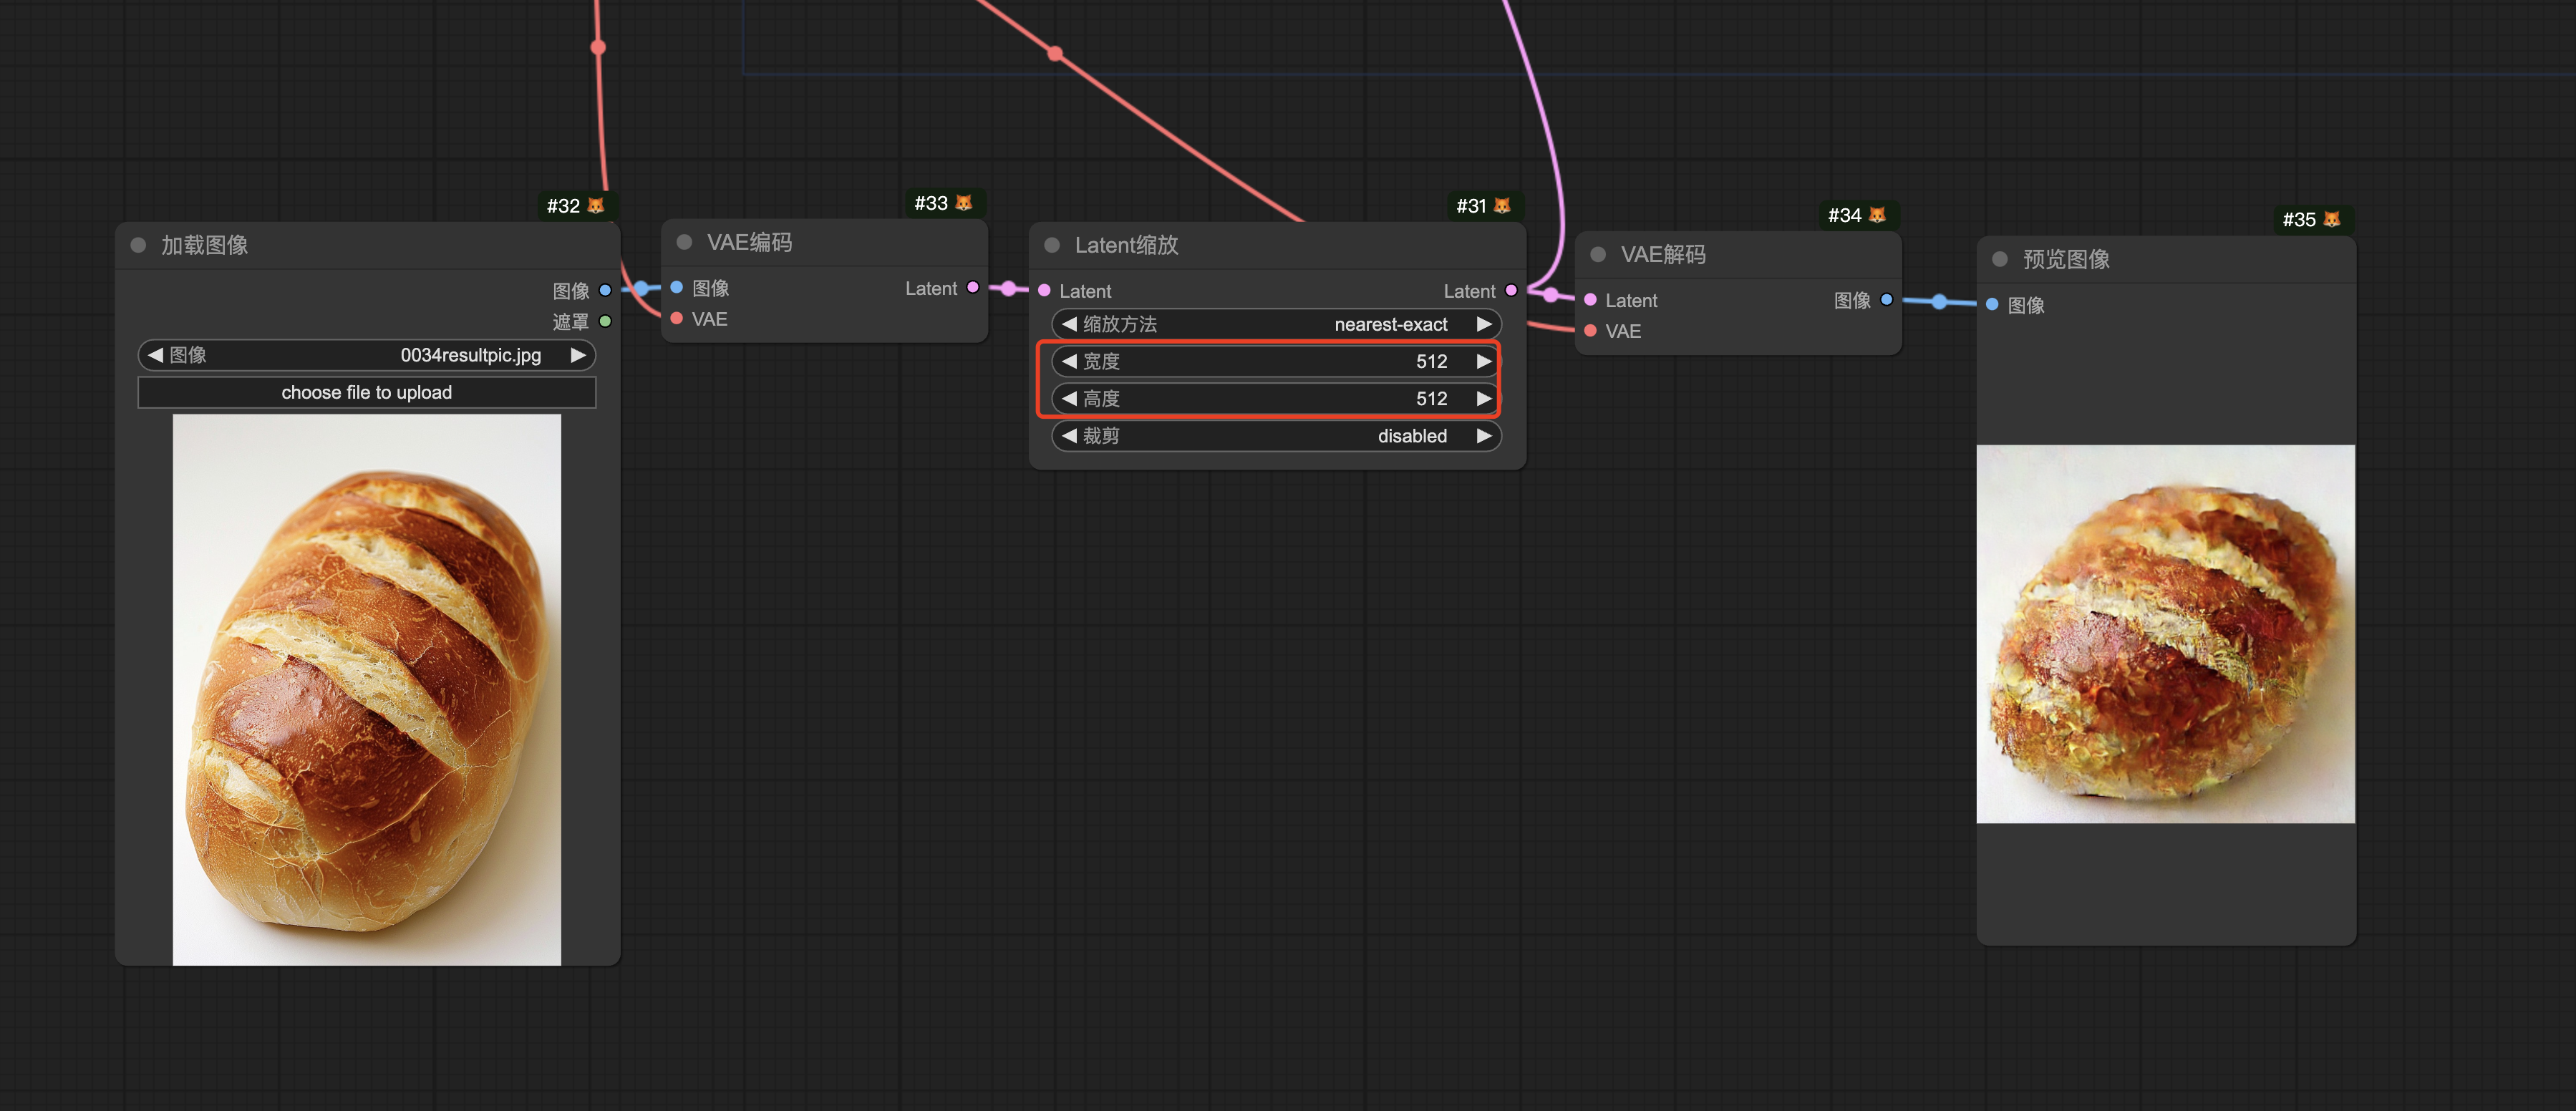Click fox badge icon on node #35
Image resolution: width=2576 pixels, height=1111 pixels.
pyautogui.click(x=2331, y=219)
